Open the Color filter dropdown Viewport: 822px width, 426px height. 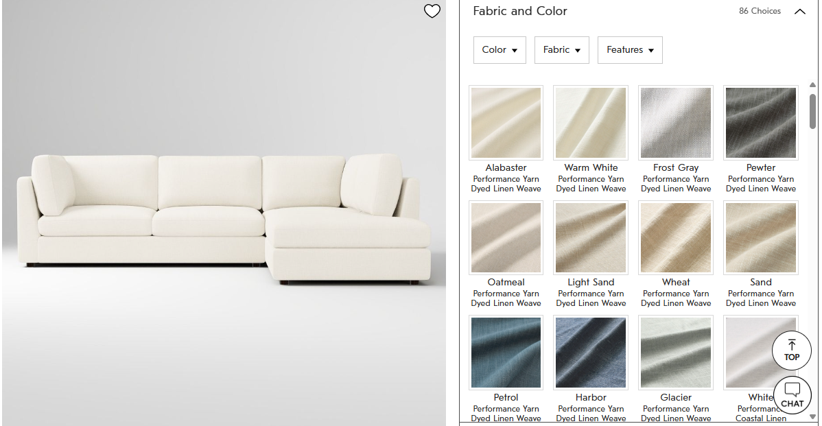pyautogui.click(x=500, y=50)
